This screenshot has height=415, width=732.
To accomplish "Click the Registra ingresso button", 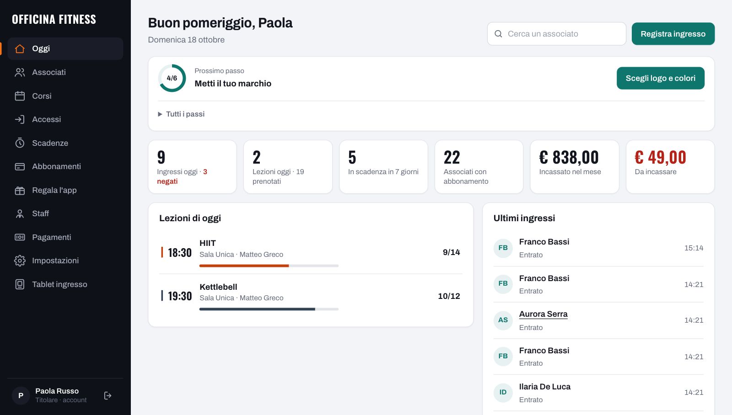I will [x=673, y=34].
